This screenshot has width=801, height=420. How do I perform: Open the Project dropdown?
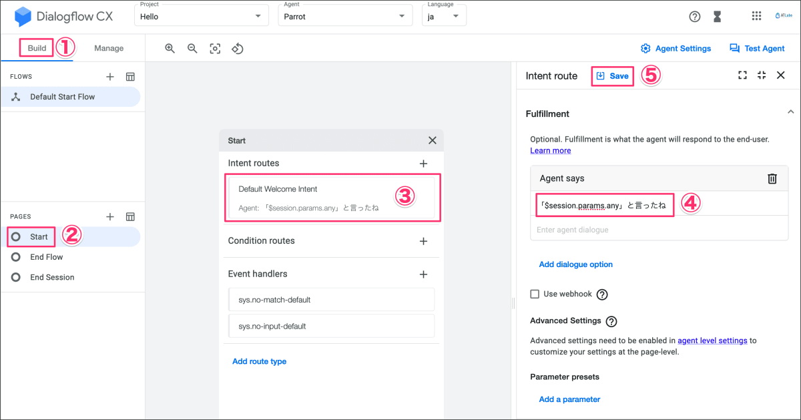201,16
